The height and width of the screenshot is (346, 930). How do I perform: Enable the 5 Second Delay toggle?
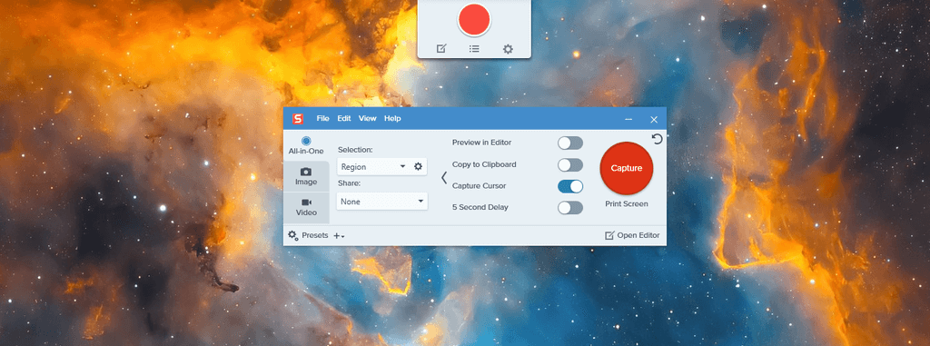(570, 208)
